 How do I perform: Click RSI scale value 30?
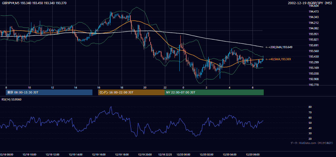[x=310, y=133]
